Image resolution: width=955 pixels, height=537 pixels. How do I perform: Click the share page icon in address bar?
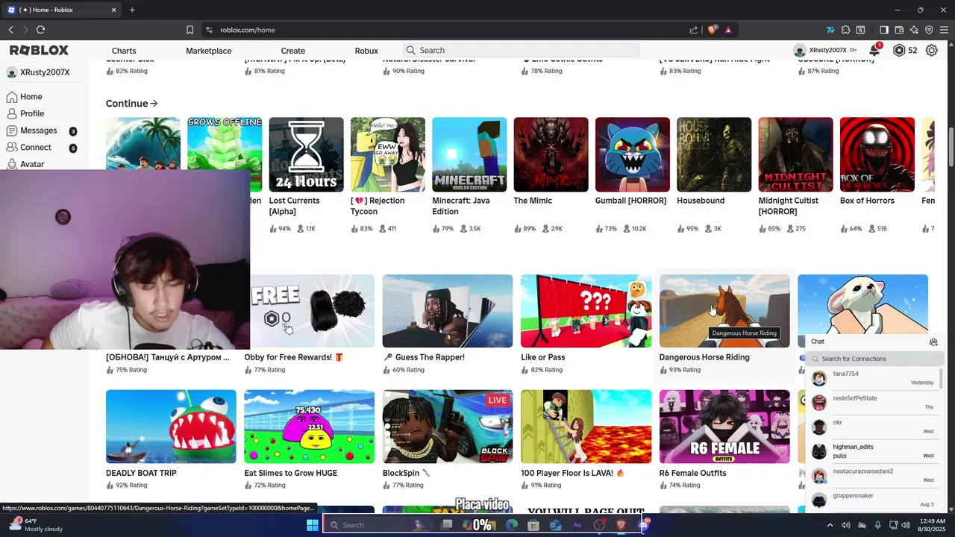coord(694,30)
